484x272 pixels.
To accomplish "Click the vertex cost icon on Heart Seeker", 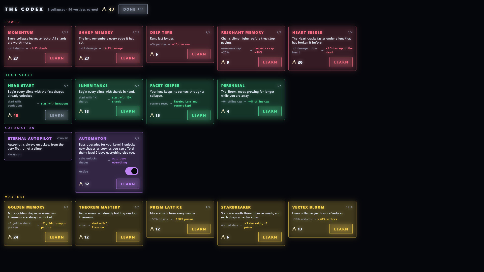I will click(x=294, y=62).
